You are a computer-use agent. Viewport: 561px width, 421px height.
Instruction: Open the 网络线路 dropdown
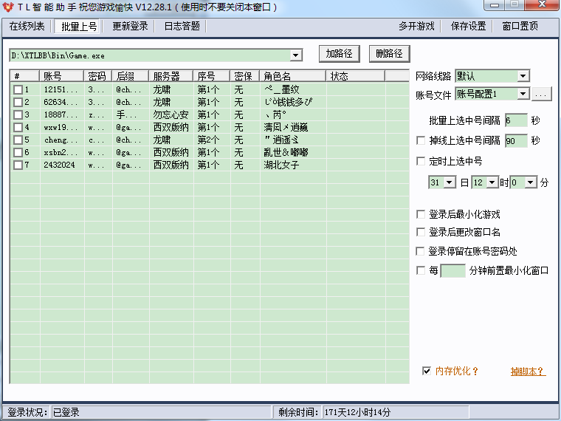(523, 76)
